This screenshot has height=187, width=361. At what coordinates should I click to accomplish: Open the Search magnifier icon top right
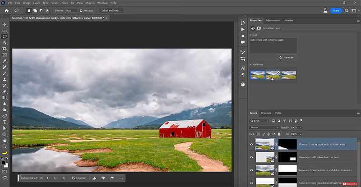pos(347,10)
